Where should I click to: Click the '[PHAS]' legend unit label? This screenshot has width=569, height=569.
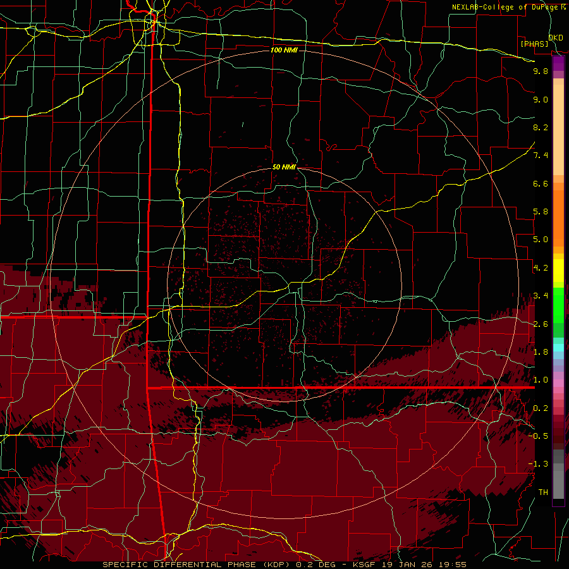point(534,44)
